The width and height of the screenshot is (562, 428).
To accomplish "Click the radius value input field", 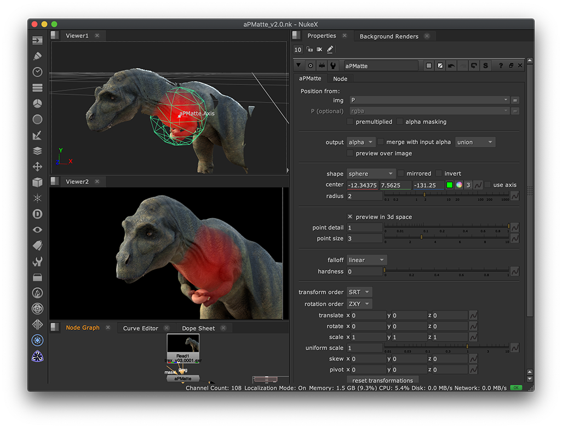I will click(364, 196).
